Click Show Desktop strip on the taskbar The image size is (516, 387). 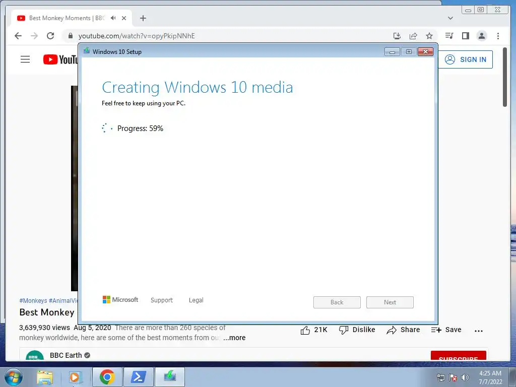click(512, 377)
